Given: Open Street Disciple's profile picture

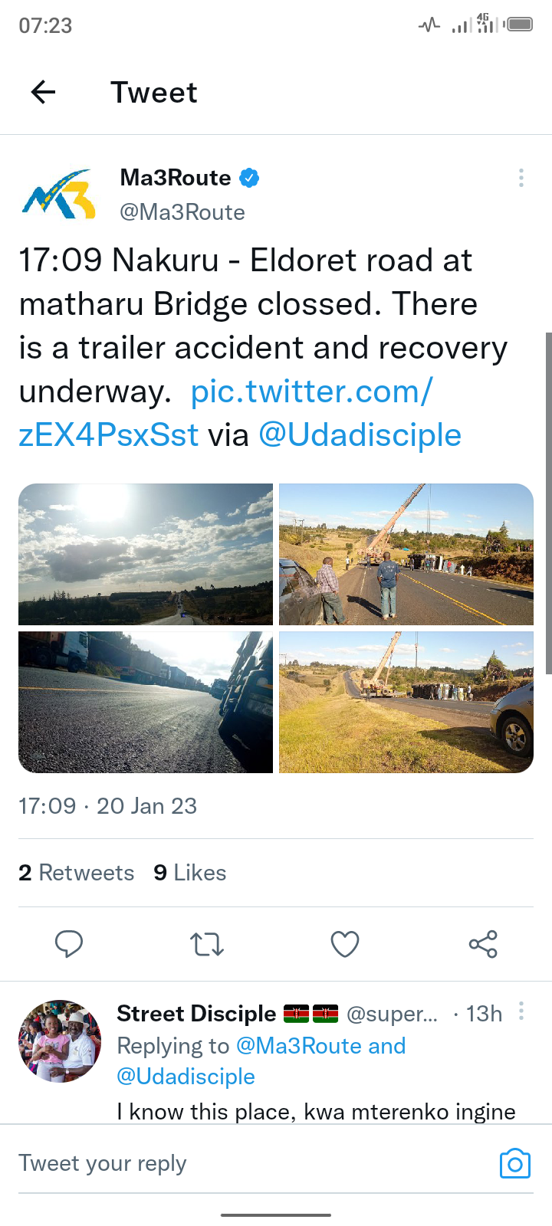Looking at the screenshot, I should tap(60, 1041).
